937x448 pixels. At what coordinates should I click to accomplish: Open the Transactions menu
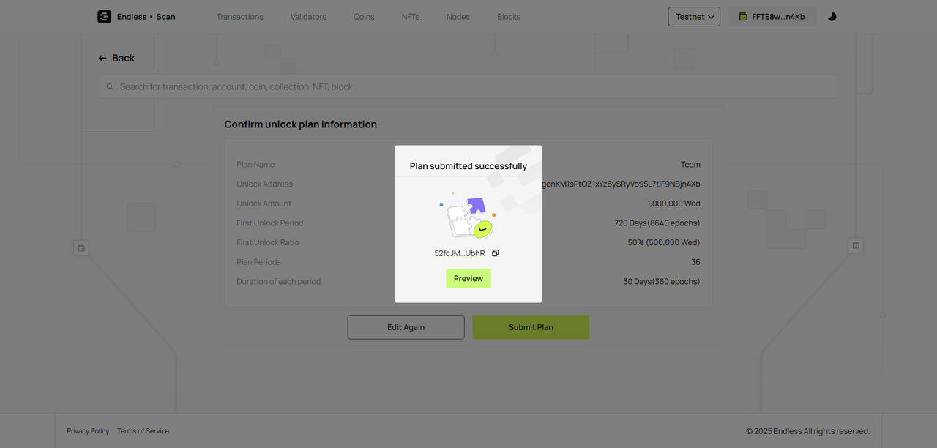point(239,16)
